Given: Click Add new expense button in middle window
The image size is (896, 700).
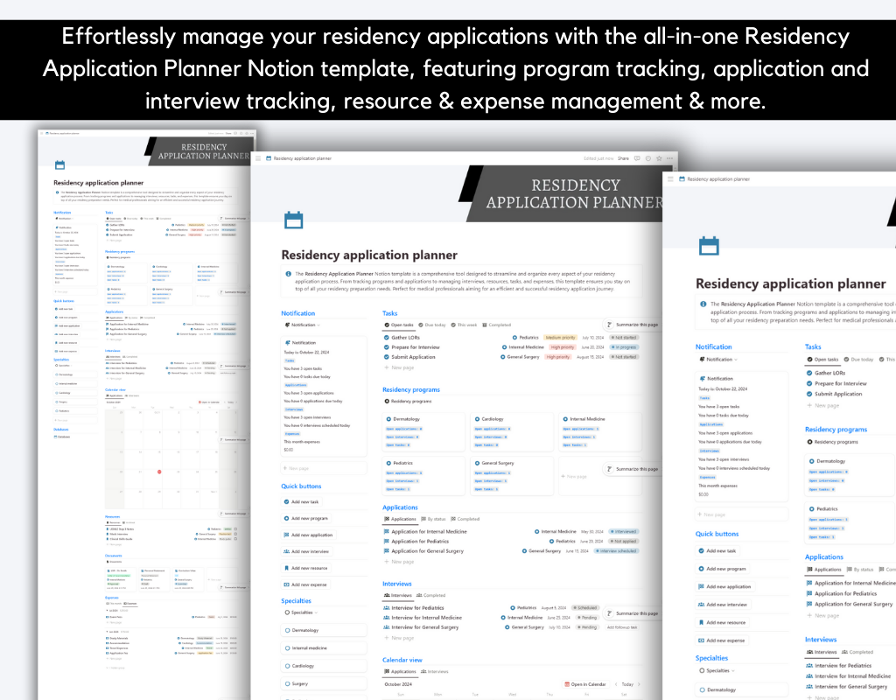Looking at the screenshot, I should point(305,584).
